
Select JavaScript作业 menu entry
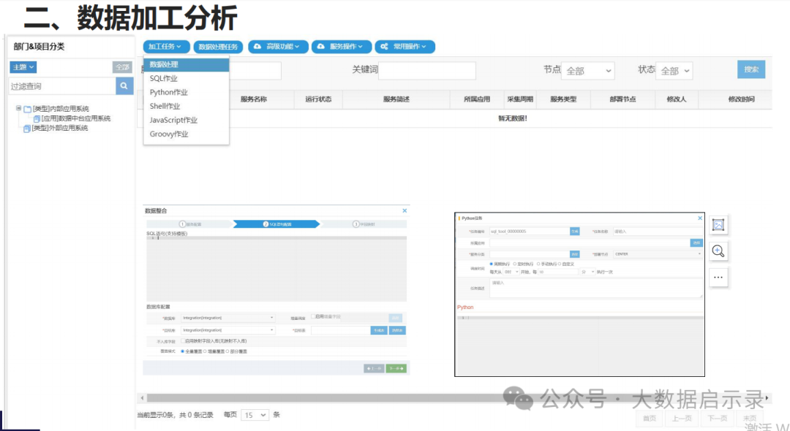(186, 120)
